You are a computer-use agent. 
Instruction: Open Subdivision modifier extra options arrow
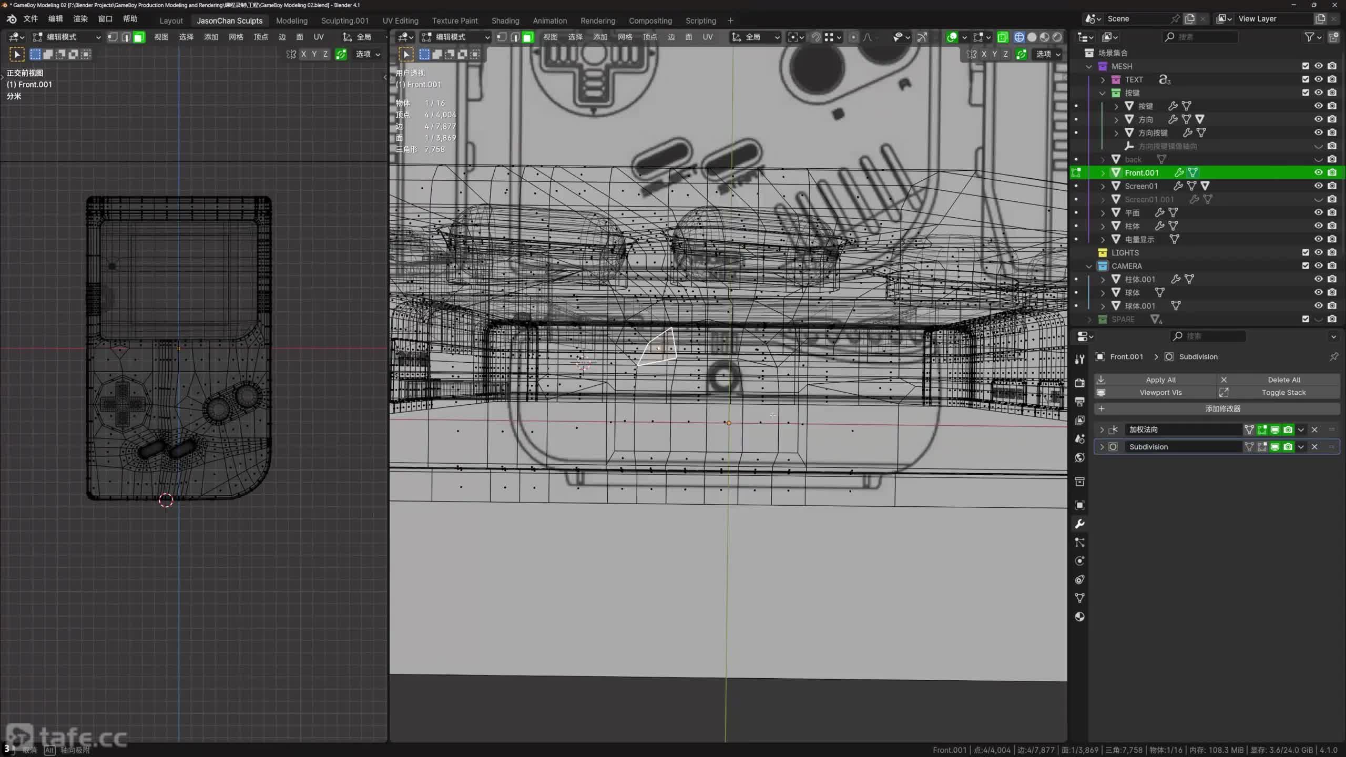(x=1301, y=447)
